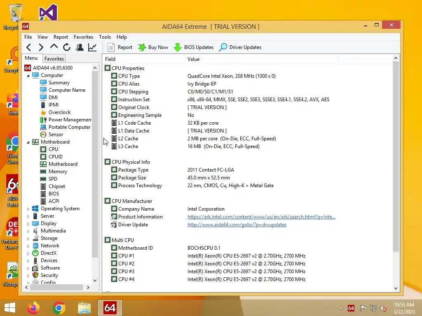Expand the Multimedia tree node

point(28,231)
